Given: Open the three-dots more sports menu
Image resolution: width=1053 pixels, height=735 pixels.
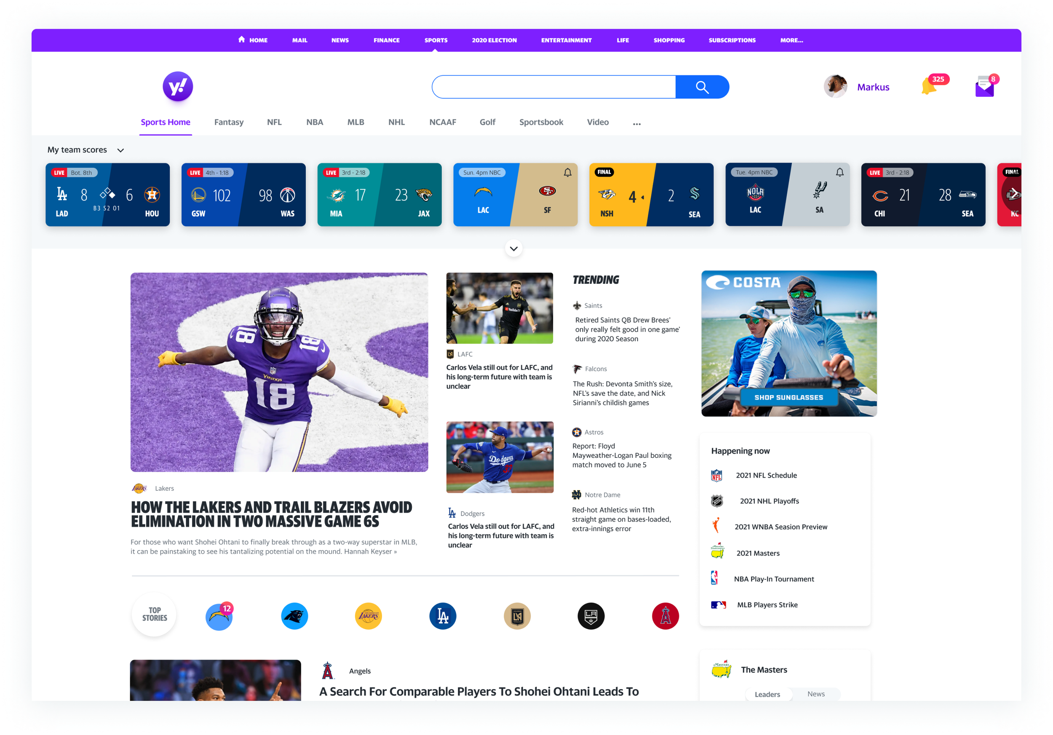Looking at the screenshot, I should coord(636,123).
